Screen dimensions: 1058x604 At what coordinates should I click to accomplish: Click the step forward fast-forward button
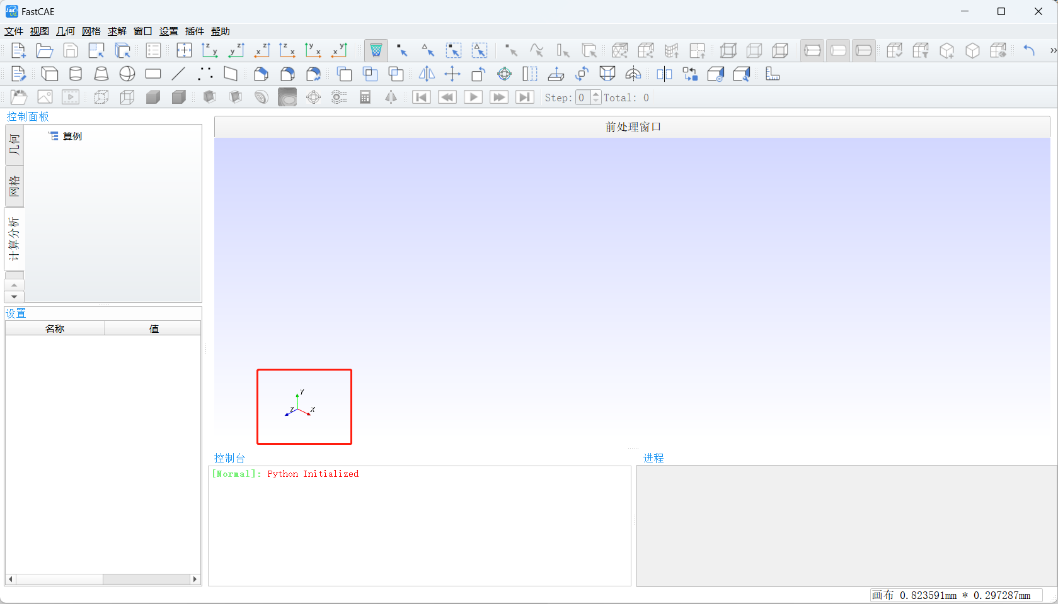(x=499, y=98)
